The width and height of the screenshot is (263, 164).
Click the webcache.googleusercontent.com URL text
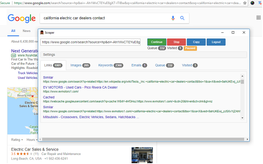click(128, 101)
